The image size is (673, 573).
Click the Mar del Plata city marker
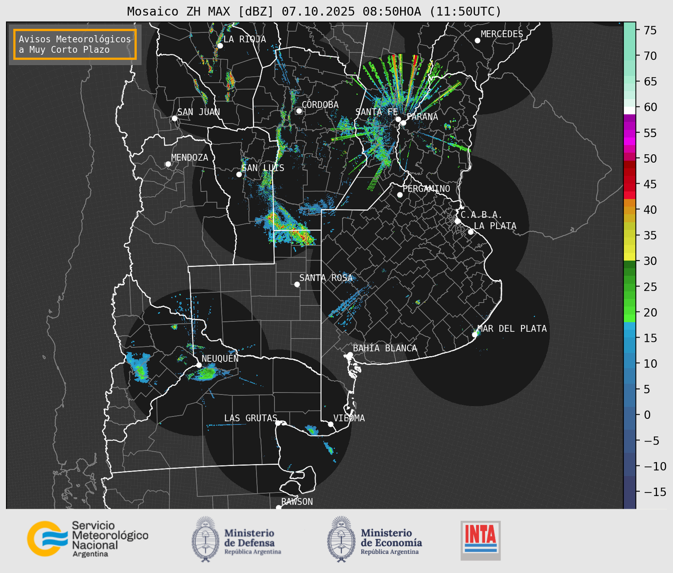tap(475, 334)
